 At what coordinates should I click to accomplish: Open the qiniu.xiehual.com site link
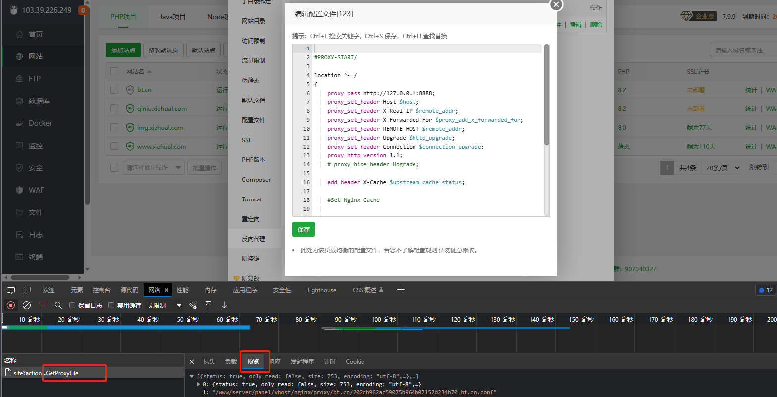click(x=162, y=108)
